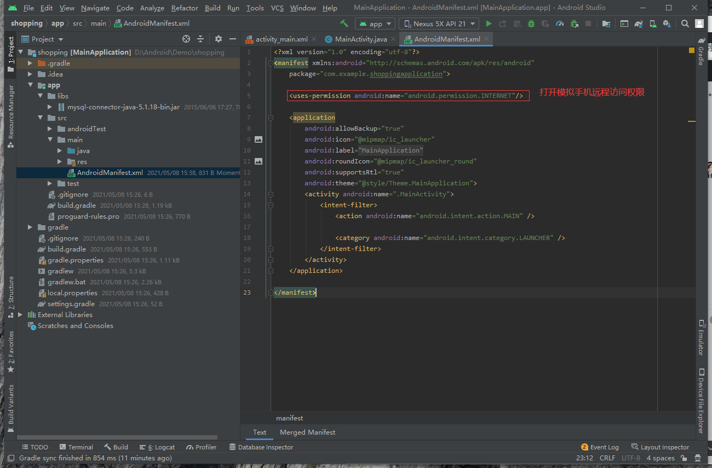The width and height of the screenshot is (712, 468).
Task: Select build.gradle under app folder
Action: [x=76, y=205]
